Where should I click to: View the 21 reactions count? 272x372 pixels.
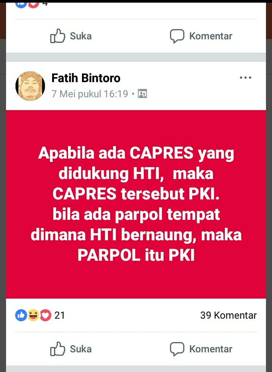pyautogui.click(x=59, y=315)
